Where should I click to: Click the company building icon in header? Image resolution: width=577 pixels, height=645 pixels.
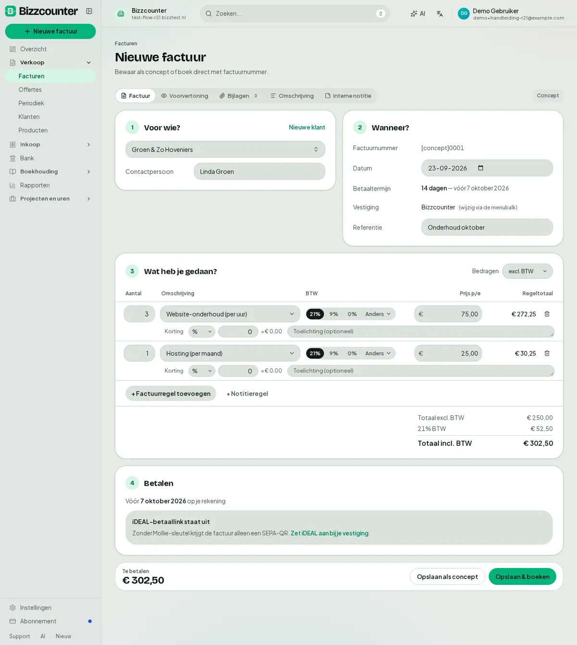pos(121,13)
